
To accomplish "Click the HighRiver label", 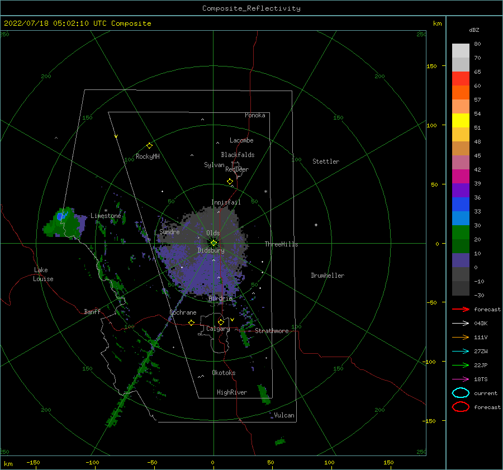I will pos(232,392).
